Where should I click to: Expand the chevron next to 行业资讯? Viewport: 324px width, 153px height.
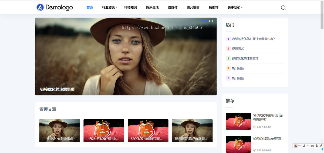(116, 8)
